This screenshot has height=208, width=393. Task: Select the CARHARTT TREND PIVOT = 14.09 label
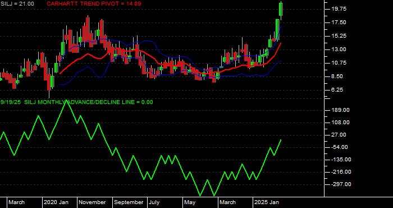tap(94, 4)
